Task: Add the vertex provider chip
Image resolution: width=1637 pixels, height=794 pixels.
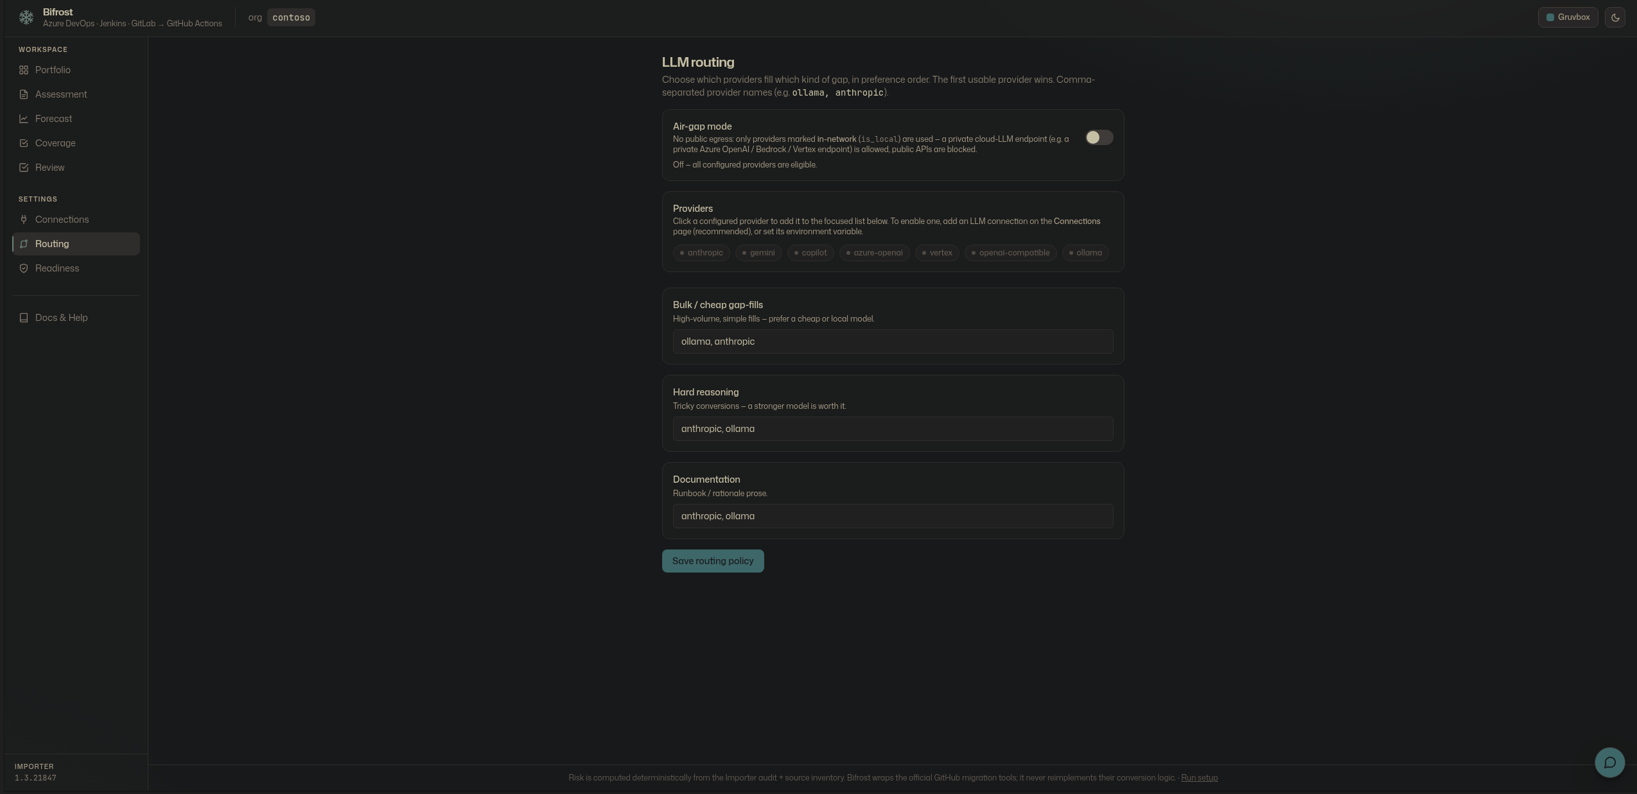Action: [937, 253]
